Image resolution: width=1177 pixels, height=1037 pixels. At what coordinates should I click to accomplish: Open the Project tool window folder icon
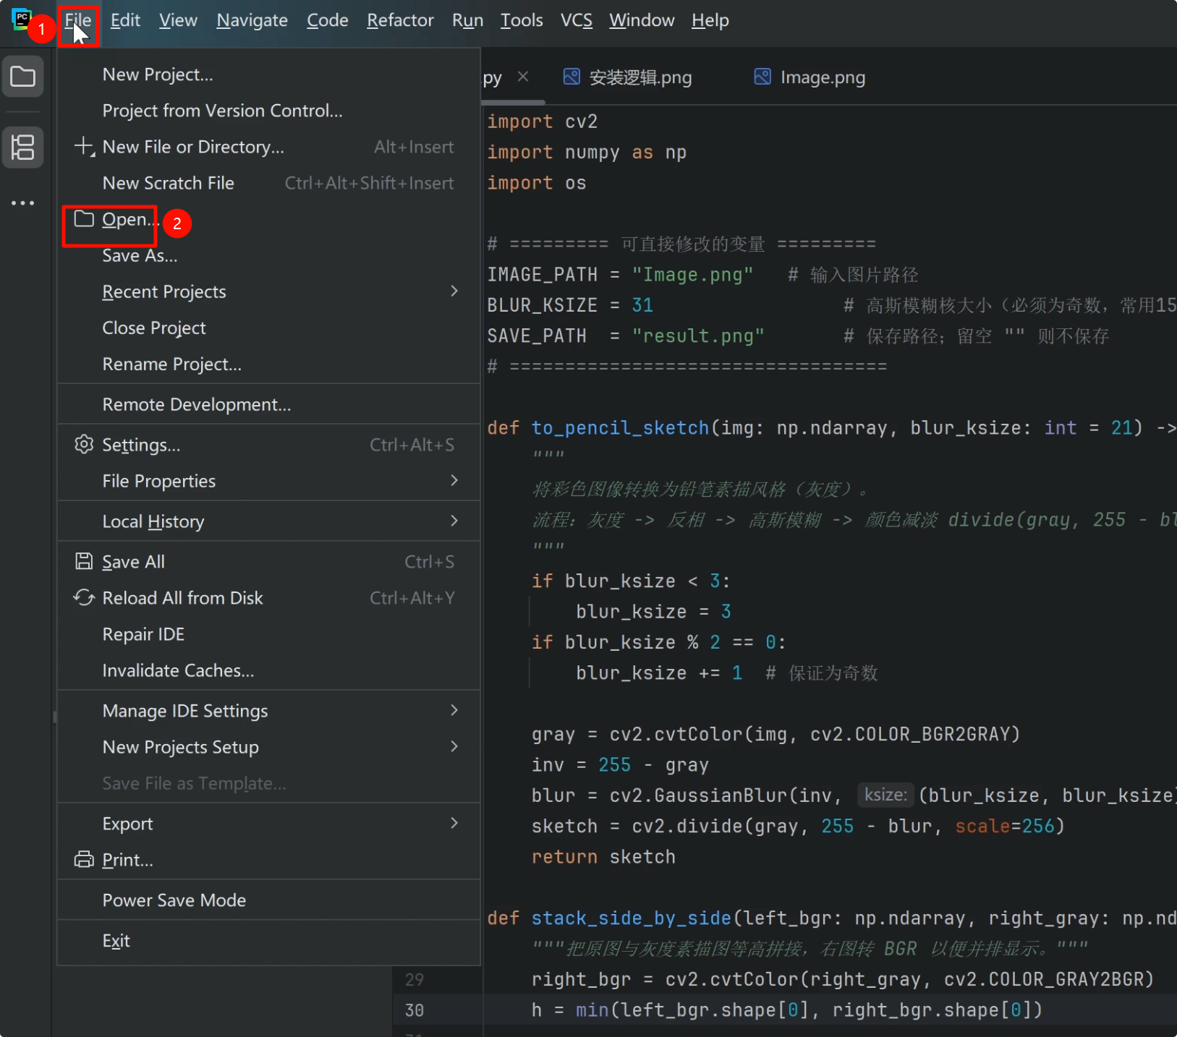point(23,77)
